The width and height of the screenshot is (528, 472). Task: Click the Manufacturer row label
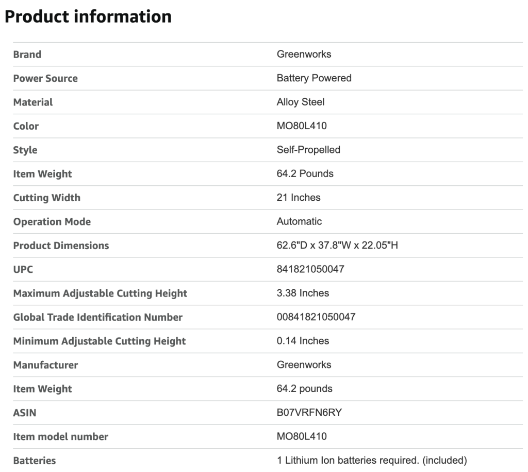click(45, 365)
